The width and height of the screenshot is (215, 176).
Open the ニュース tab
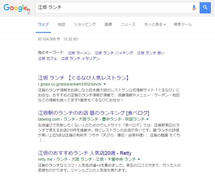pos(128,24)
